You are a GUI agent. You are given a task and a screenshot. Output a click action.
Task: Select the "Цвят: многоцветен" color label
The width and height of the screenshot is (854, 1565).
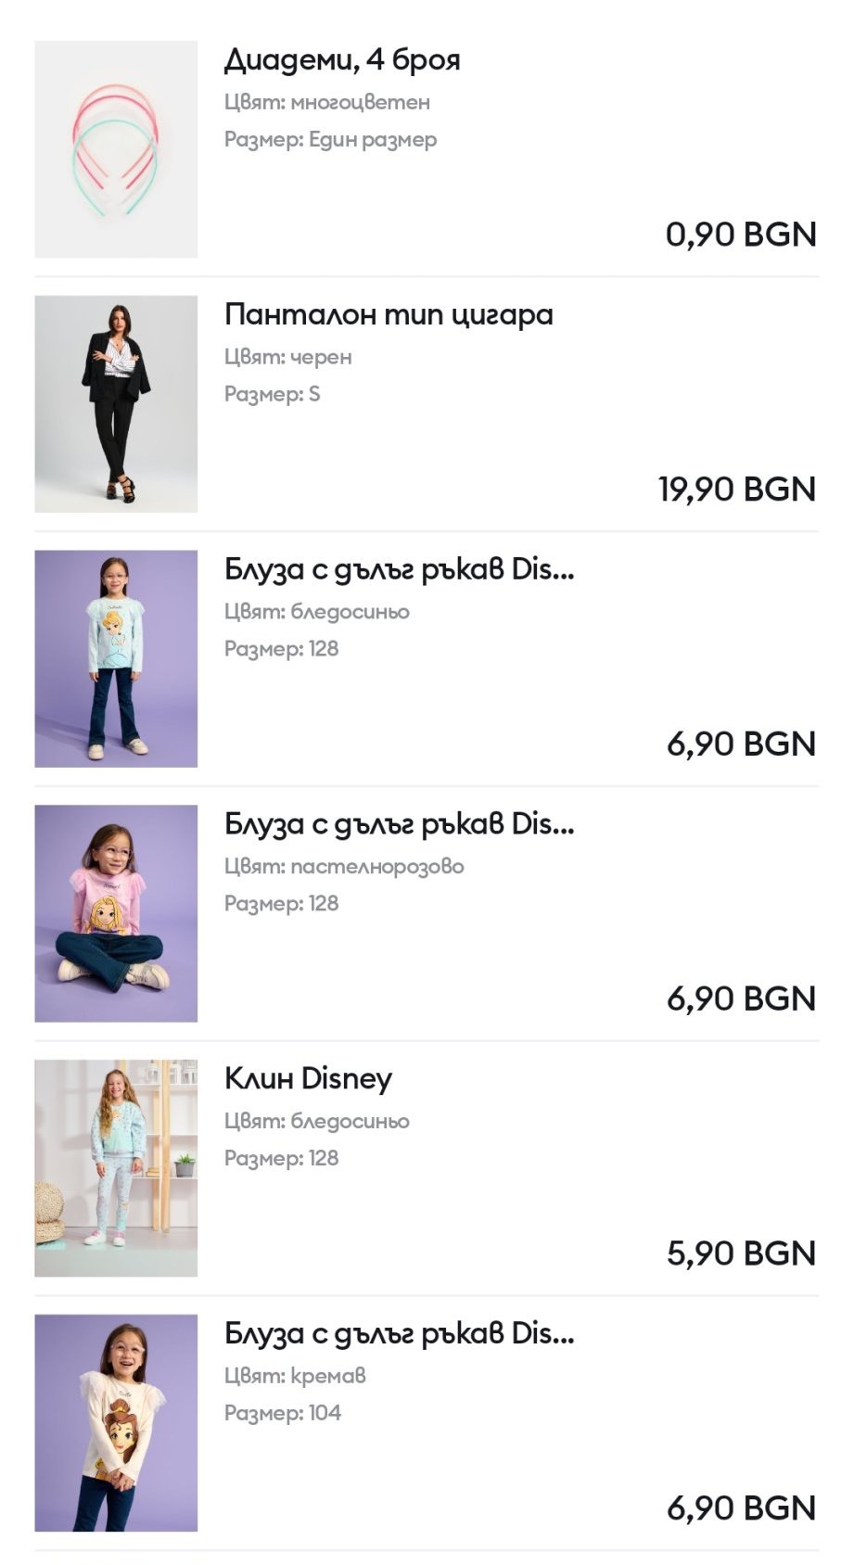[x=326, y=102]
